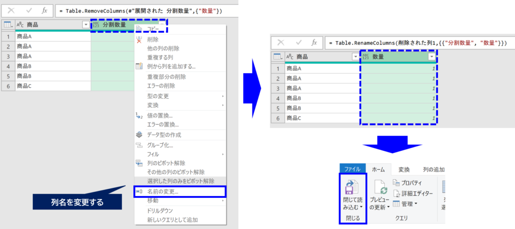515x229 pixels.
Task: Click the fx icon beside the RemoveColumns formula
Action: [45, 11]
